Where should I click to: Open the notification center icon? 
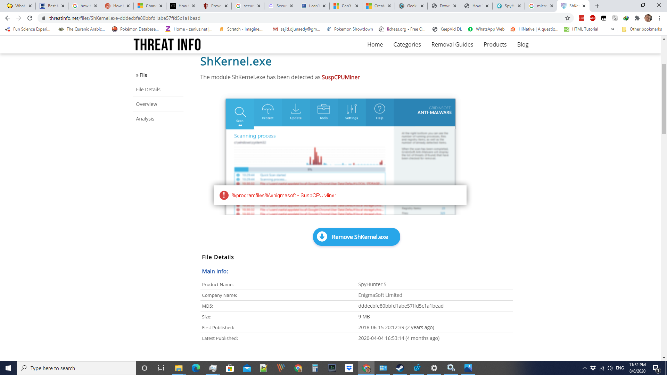pos(656,368)
